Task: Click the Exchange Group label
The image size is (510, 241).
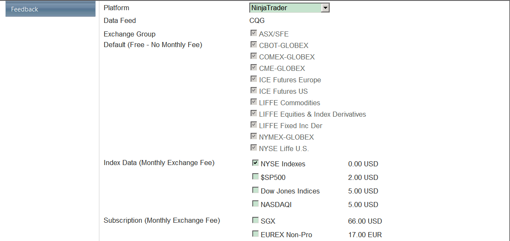Action: point(130,34)
